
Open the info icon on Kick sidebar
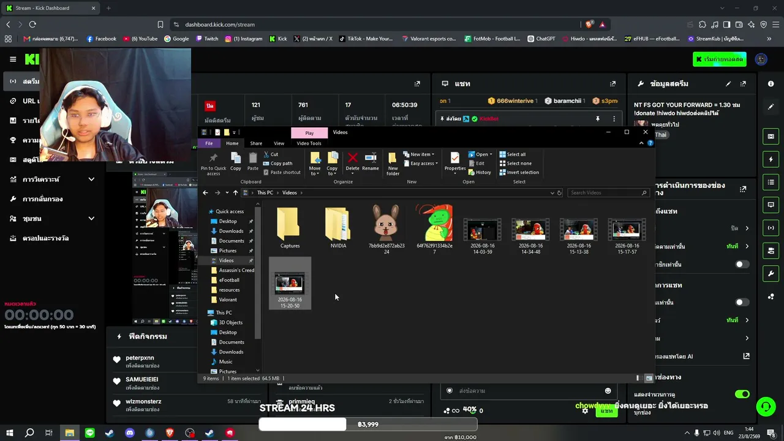click(x=771, y=83)
